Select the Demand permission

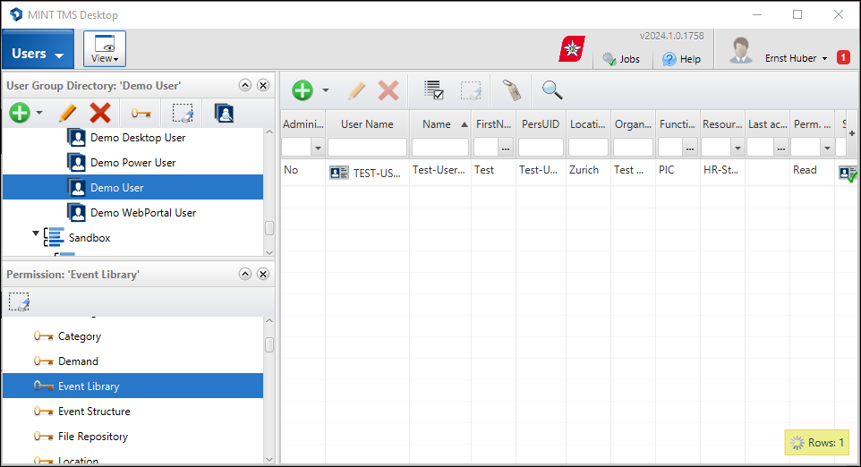78,361
